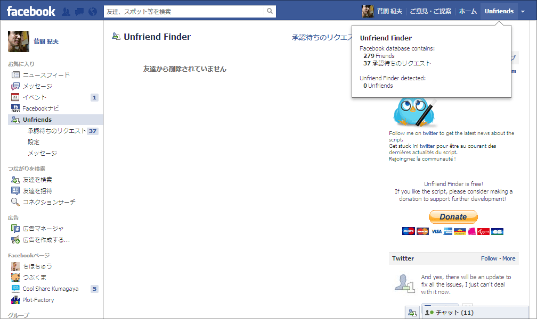Viewport: 537px width, 319px height.
Task: Open notifications globe icon
Action: coord(93,12)
